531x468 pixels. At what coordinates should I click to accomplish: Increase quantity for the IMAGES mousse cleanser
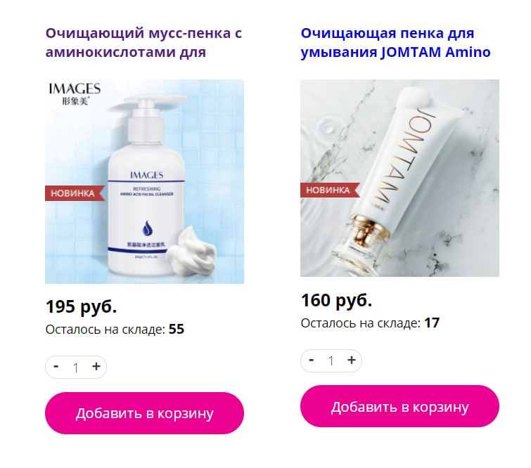(96, 367)
